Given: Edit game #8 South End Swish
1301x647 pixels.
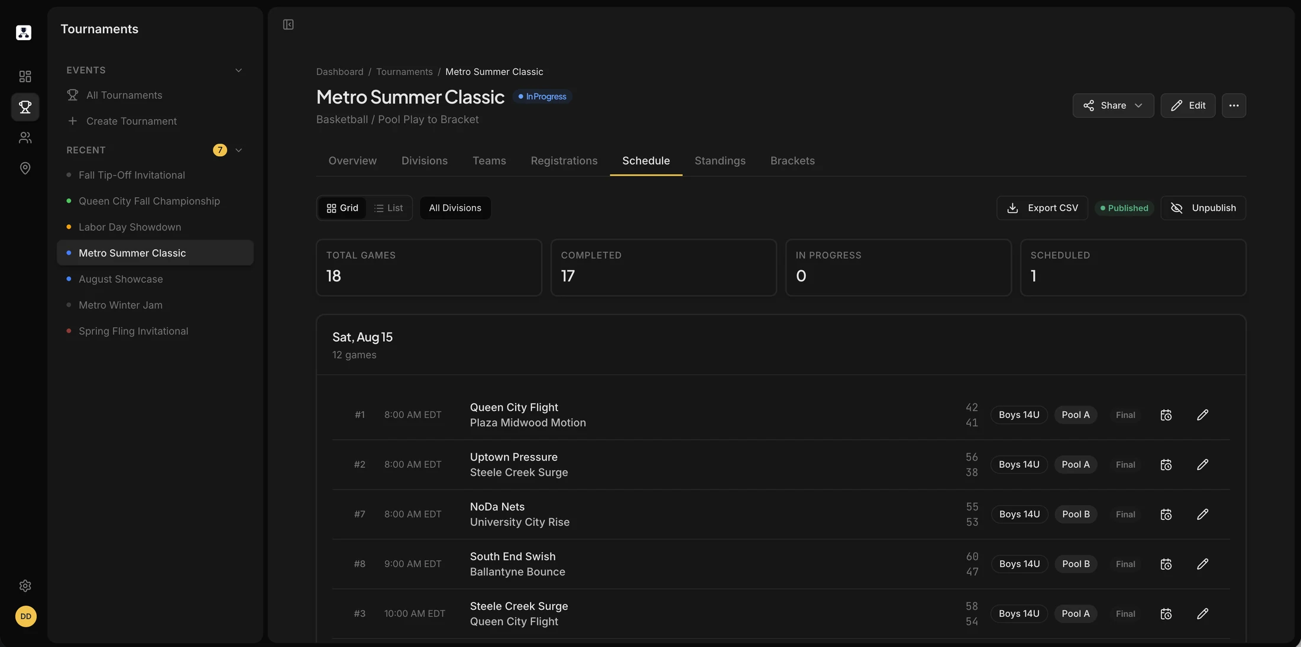Looking at the screenshot, I should [x=1202, y=564].
